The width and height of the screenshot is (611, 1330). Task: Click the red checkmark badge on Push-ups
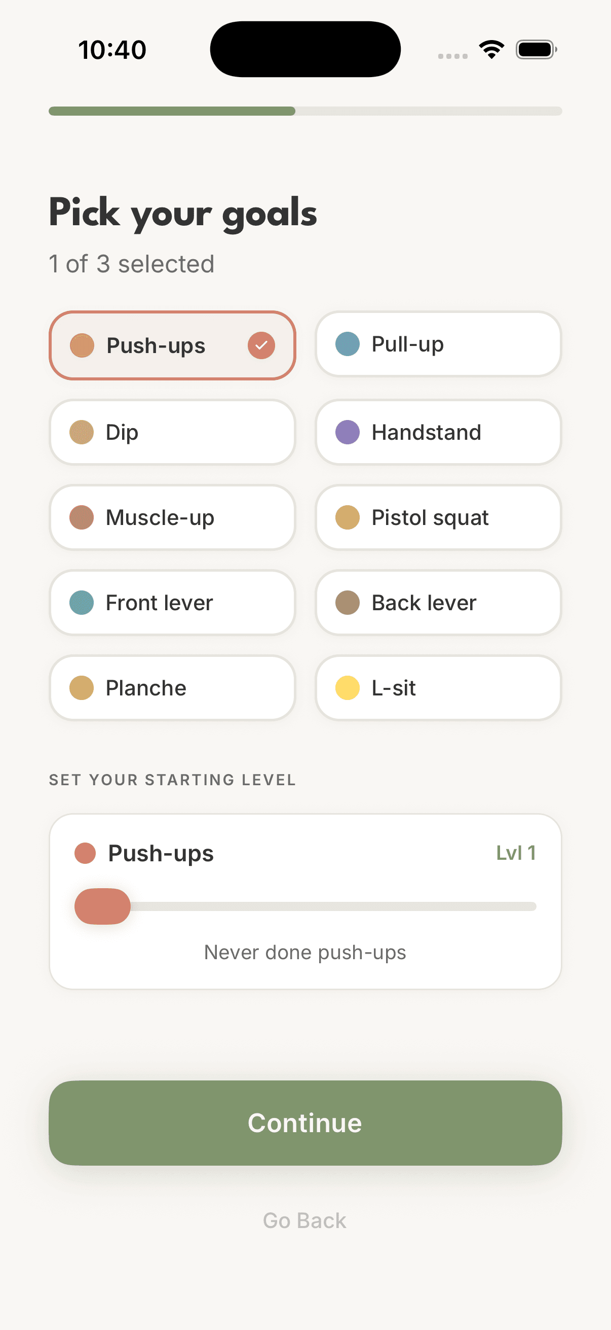(x=261, y=345)
